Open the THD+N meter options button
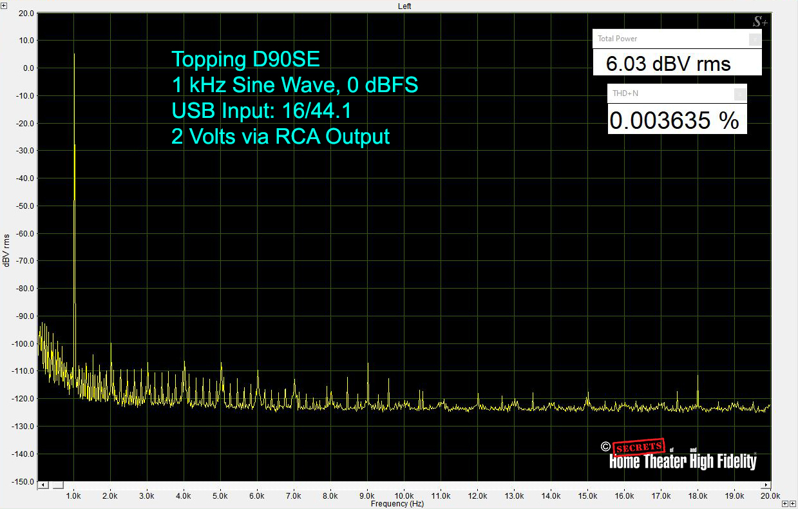 pyautogui.click(x=740, y=94)
